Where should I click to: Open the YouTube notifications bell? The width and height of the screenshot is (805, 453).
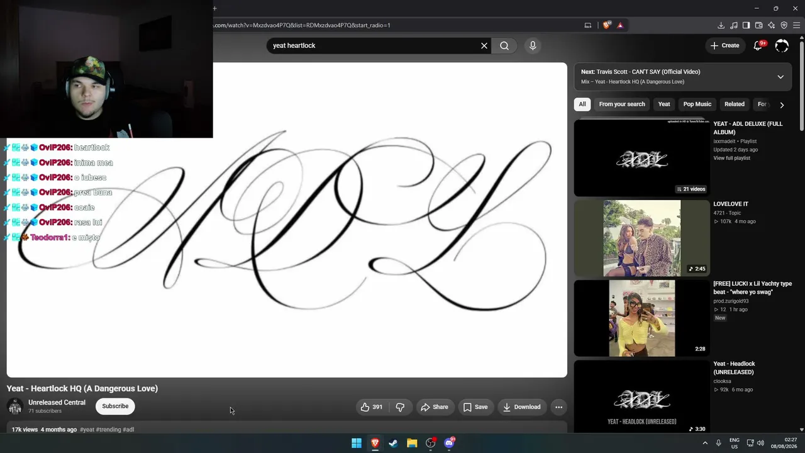(758, 45)
